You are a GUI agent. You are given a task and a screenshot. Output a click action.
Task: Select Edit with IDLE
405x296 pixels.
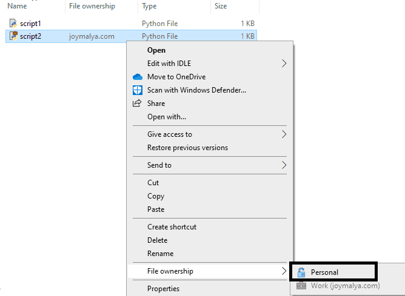pyautogui.click(x=210, y=64)
